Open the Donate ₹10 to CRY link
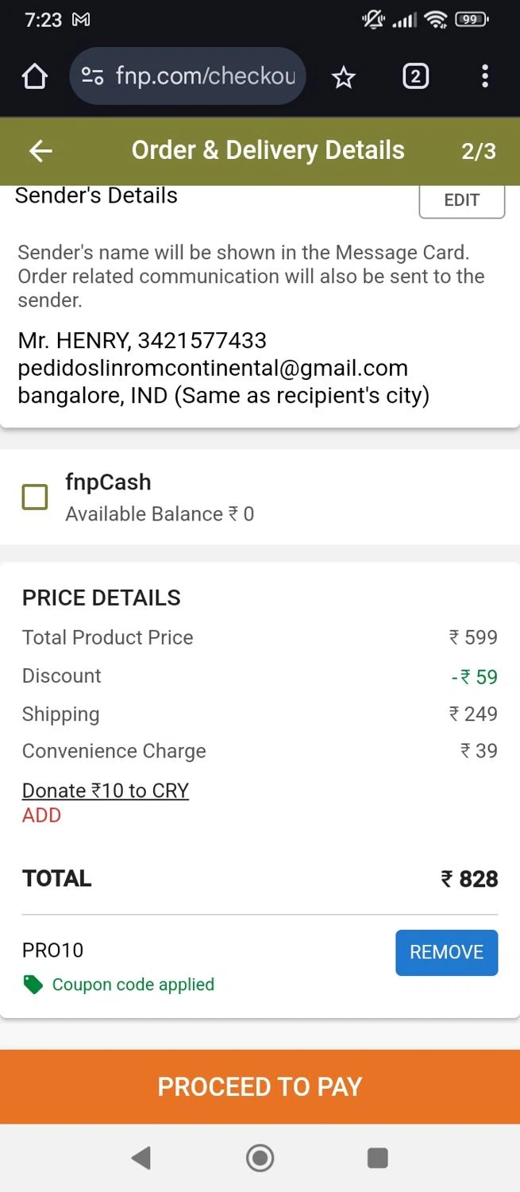The width and height of the screenshot is (520, 1192). point(106,791)
